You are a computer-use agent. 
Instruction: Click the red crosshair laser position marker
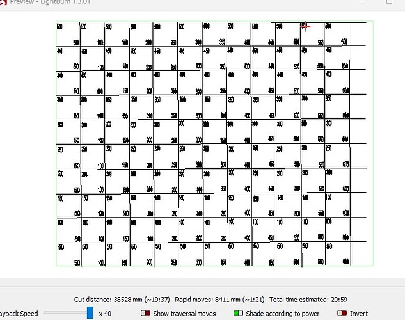305,26
